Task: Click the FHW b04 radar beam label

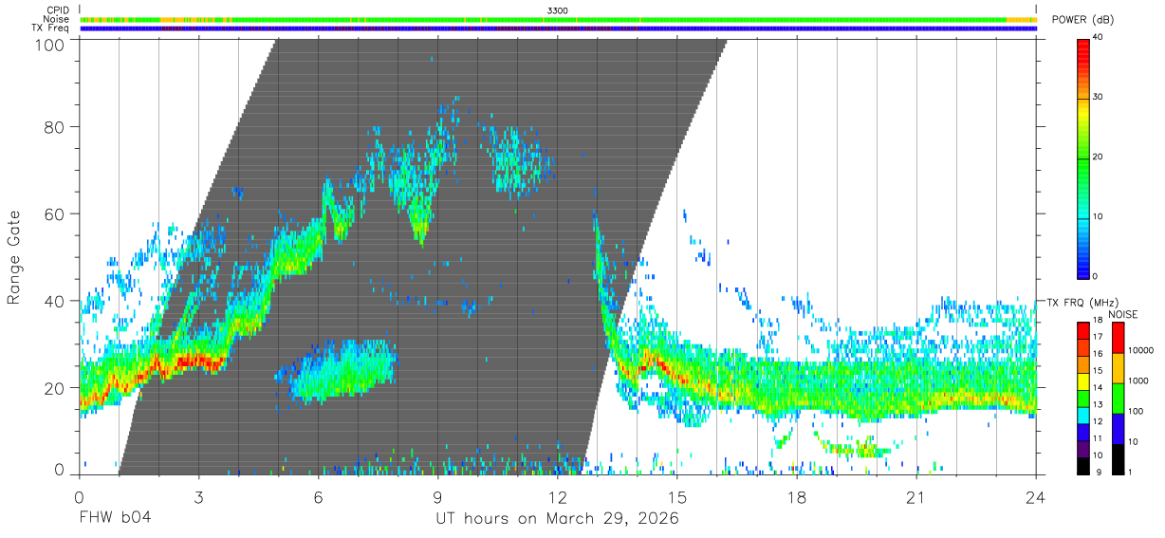Action: [x=114, y=518]
